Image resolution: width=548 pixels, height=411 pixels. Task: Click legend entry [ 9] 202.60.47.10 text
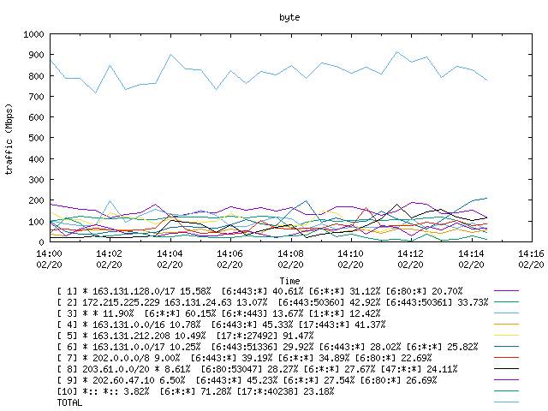point(247,380)
